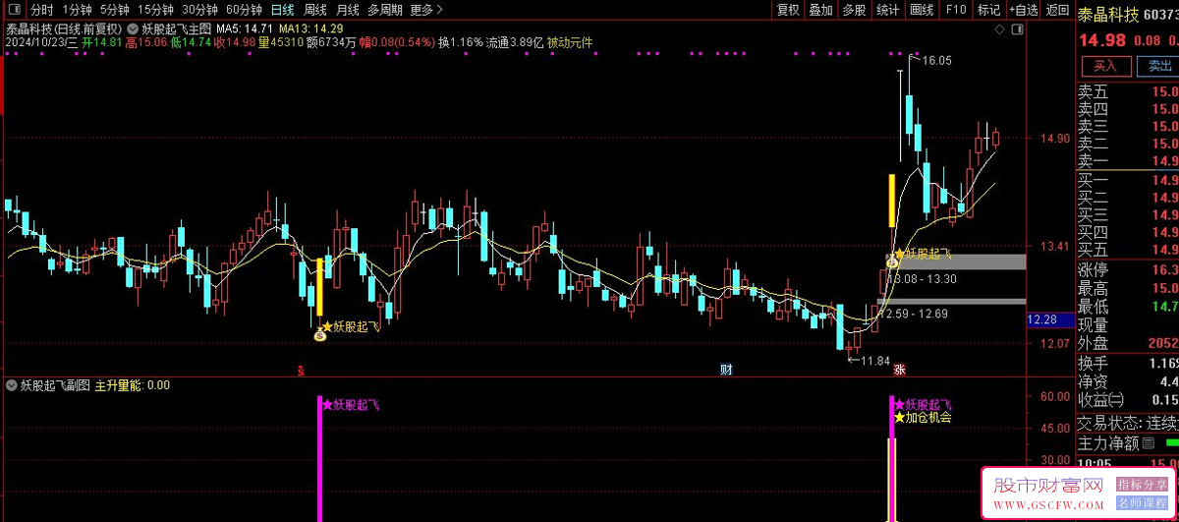Click the 标记 mark toolbar button
This screenshot has height=522, width=1179.
(988, 10)
